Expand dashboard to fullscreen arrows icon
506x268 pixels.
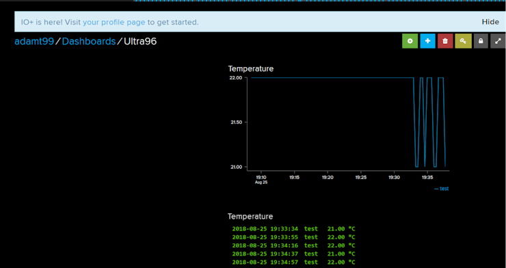coord(498,41)
